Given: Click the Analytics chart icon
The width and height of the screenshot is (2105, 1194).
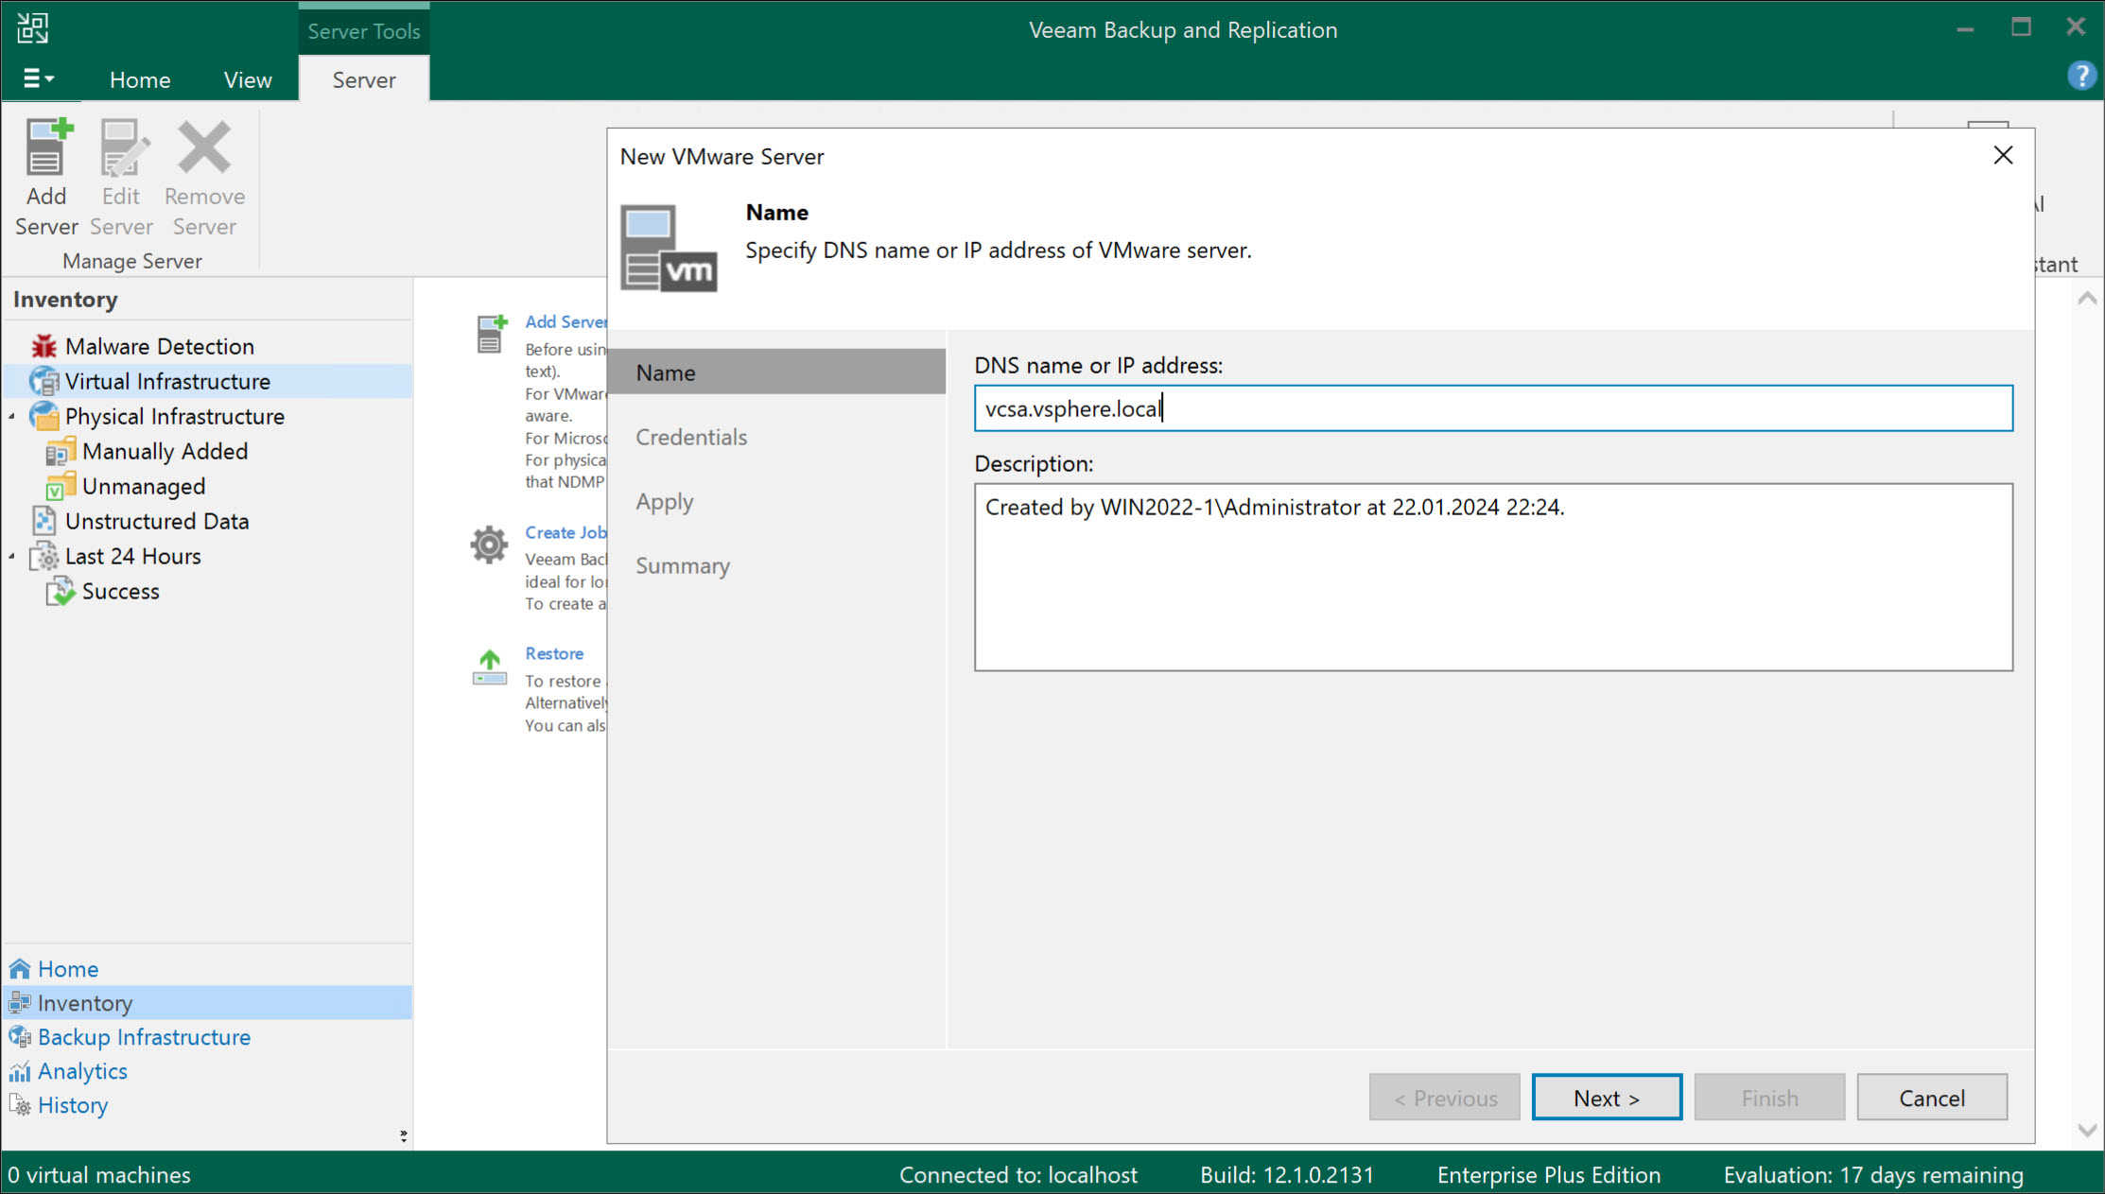Looking at the screenshot, I should click(x=19, y=1071).
